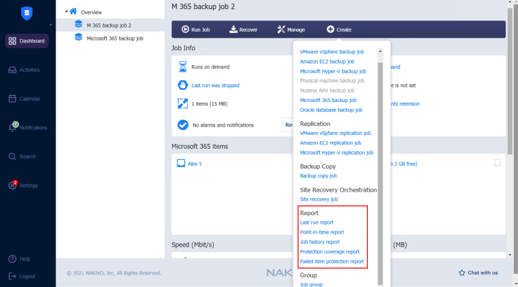Select Failed item protection report
Image resolution: width=518 pixels, height=287 pixels.
coord(332,261)
